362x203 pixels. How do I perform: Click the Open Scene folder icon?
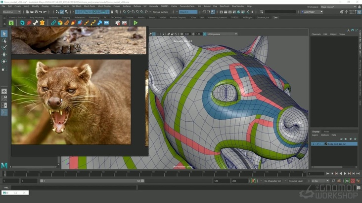(32, 12)
